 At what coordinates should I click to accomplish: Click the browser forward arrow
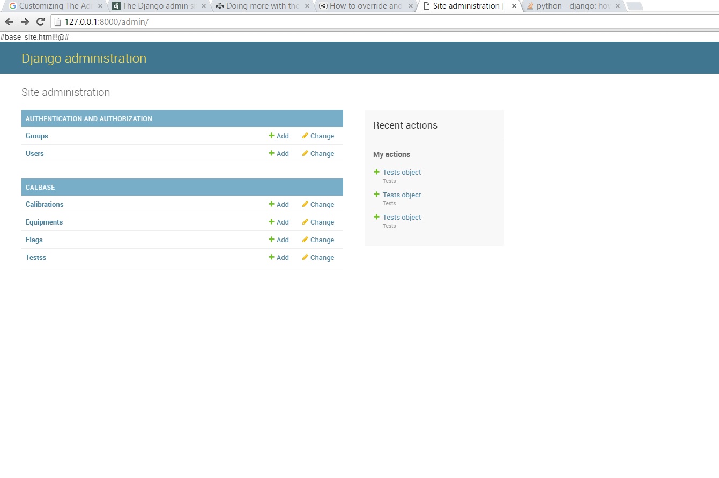25,22
